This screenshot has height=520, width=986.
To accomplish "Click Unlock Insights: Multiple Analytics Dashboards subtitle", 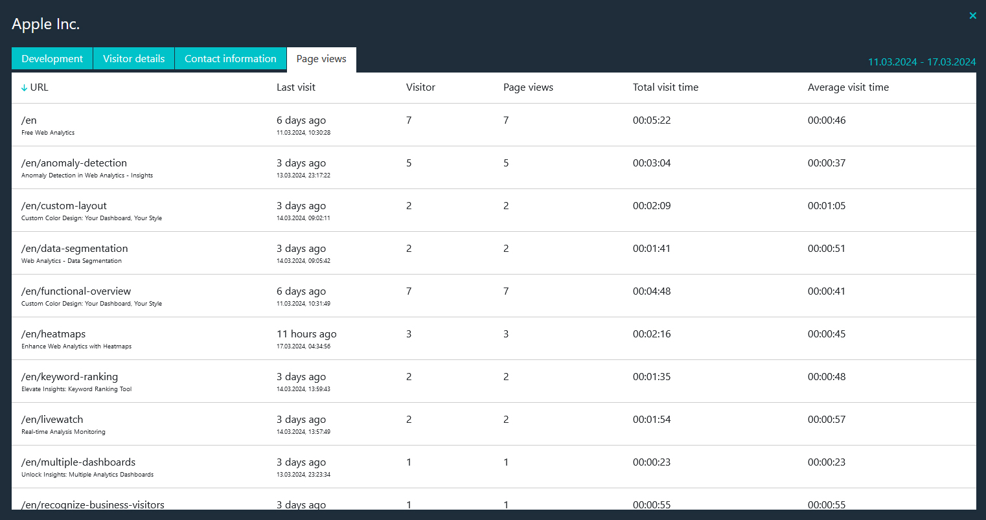I will 87,475.
